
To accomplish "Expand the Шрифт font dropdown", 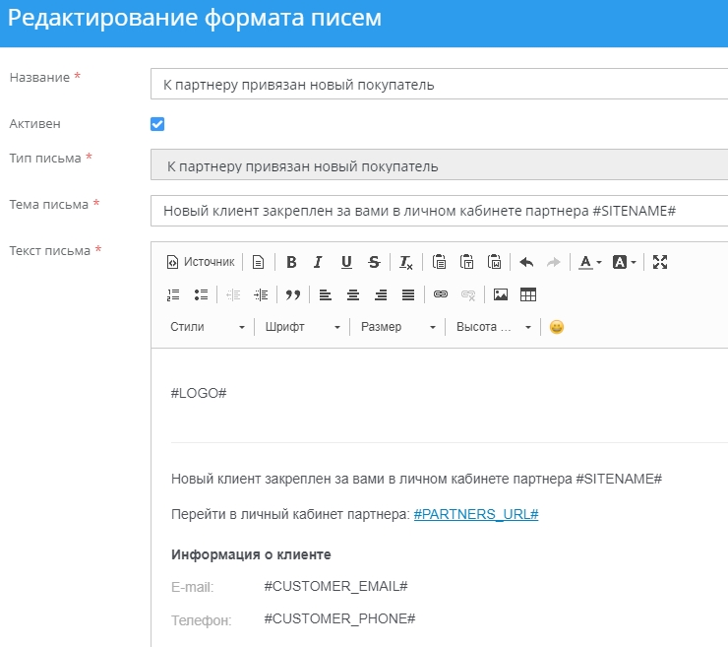I will pos(302,327).
